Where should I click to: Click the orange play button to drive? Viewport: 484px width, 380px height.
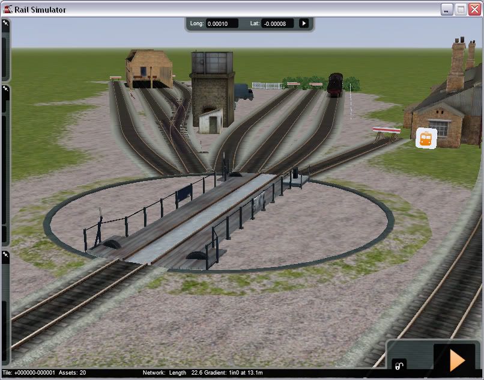pyautogui.click(x=457, y=360)
